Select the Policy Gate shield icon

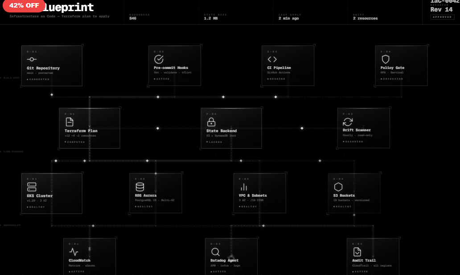[386, 58]
